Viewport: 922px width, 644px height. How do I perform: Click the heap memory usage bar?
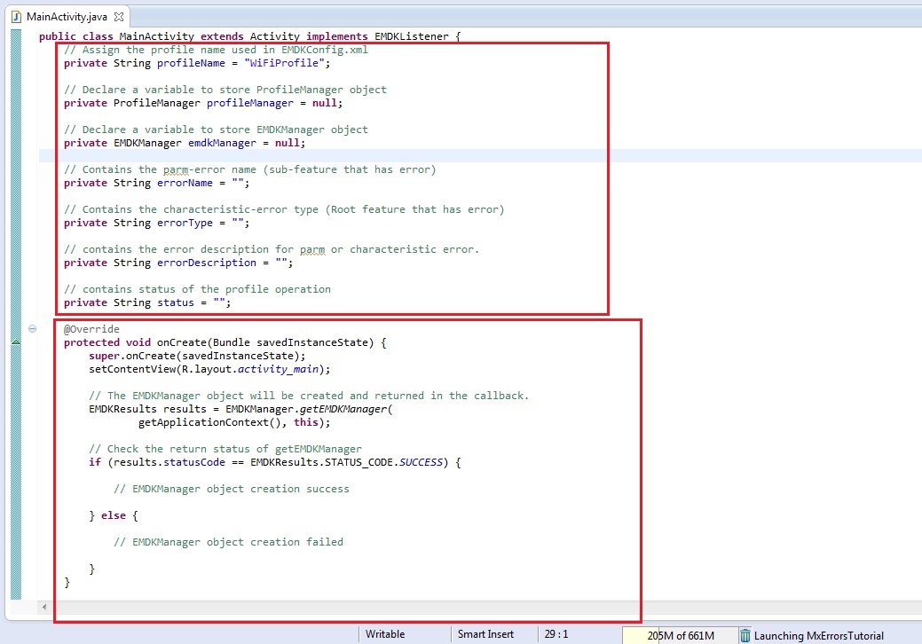(679, 635)
